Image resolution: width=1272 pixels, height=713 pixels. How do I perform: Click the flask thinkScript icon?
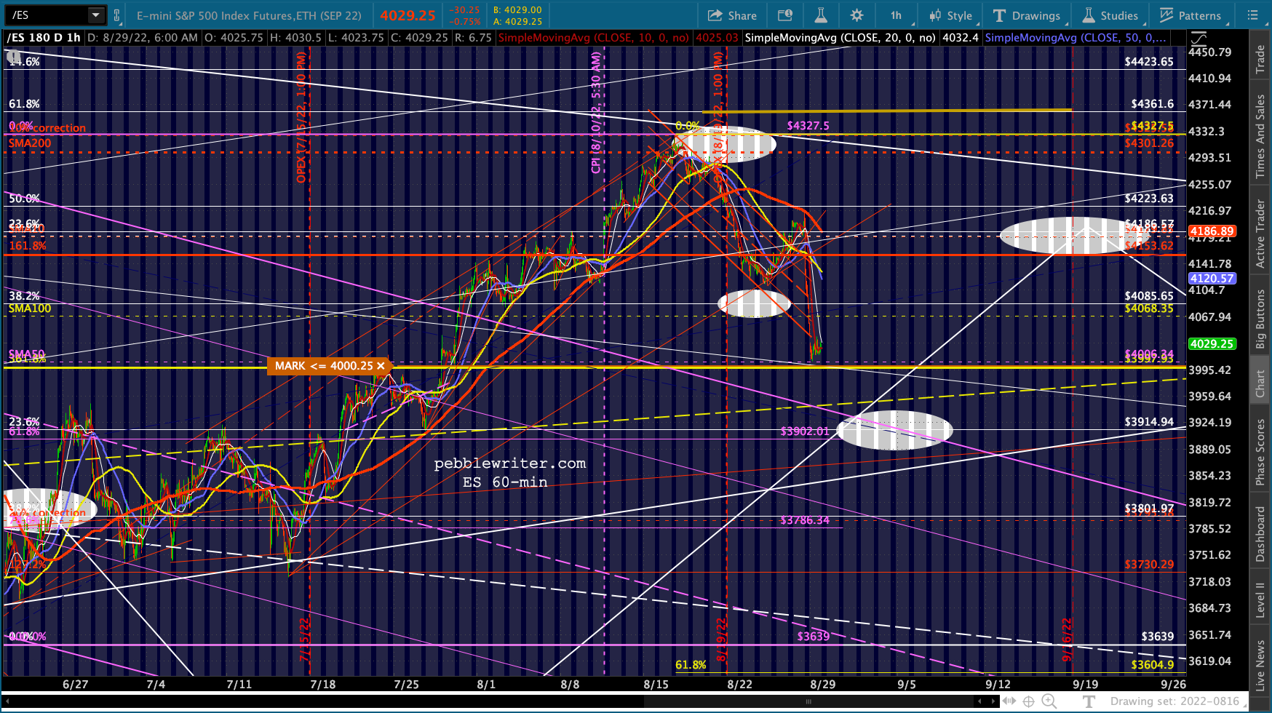[821, 15]
